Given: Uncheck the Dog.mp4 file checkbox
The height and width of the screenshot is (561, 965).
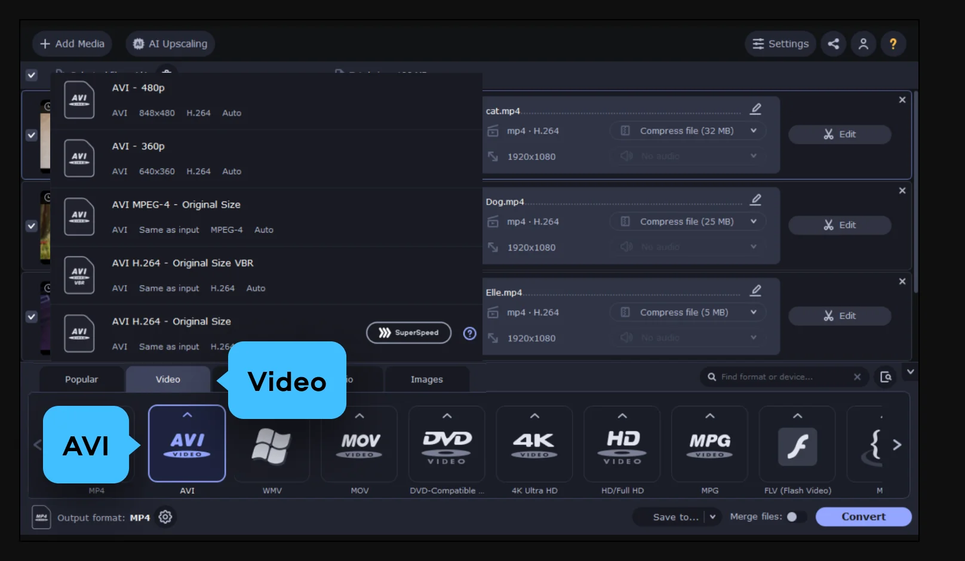Looking at the screenshot, I should click(32, 226).
